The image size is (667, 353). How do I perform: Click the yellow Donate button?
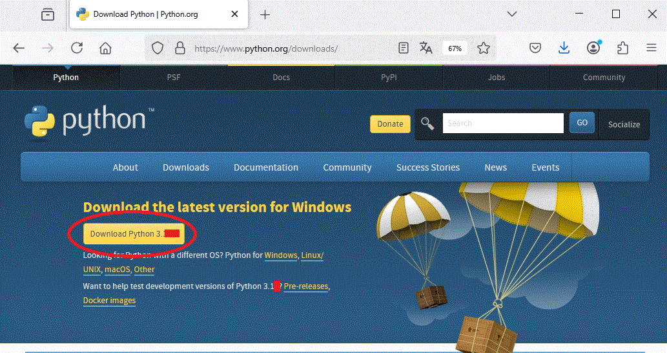click(x=390, y=124)
